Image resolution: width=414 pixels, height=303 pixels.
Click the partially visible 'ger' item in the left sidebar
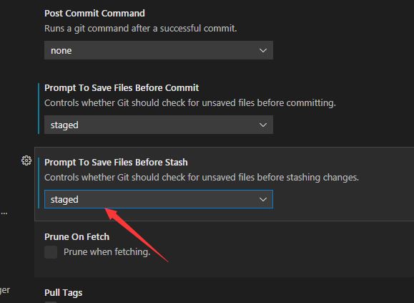[x=5, y=290]
